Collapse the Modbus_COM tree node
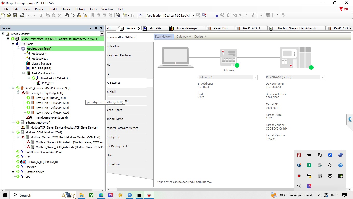 click(13, 132)
